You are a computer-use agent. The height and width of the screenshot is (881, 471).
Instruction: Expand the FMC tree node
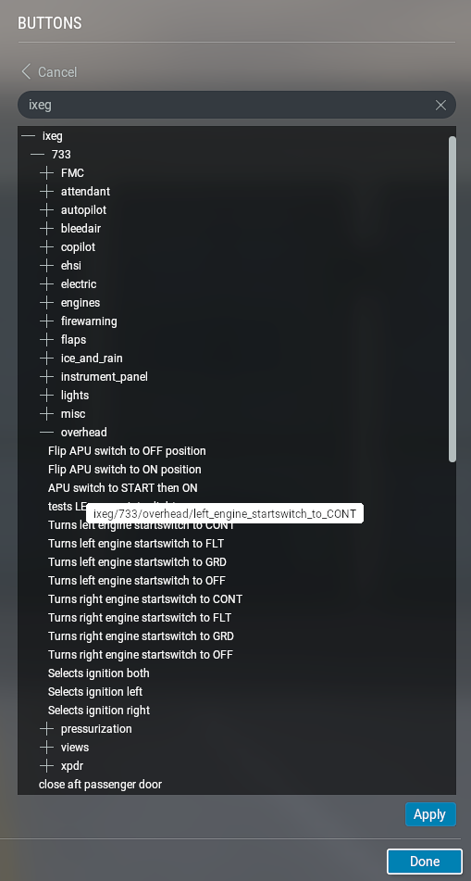click(46, 173)
